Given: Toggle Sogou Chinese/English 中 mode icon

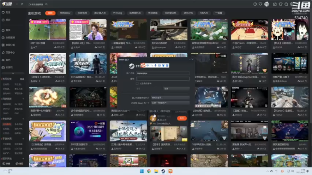Looking at the screenshot, I should [148, 65].
